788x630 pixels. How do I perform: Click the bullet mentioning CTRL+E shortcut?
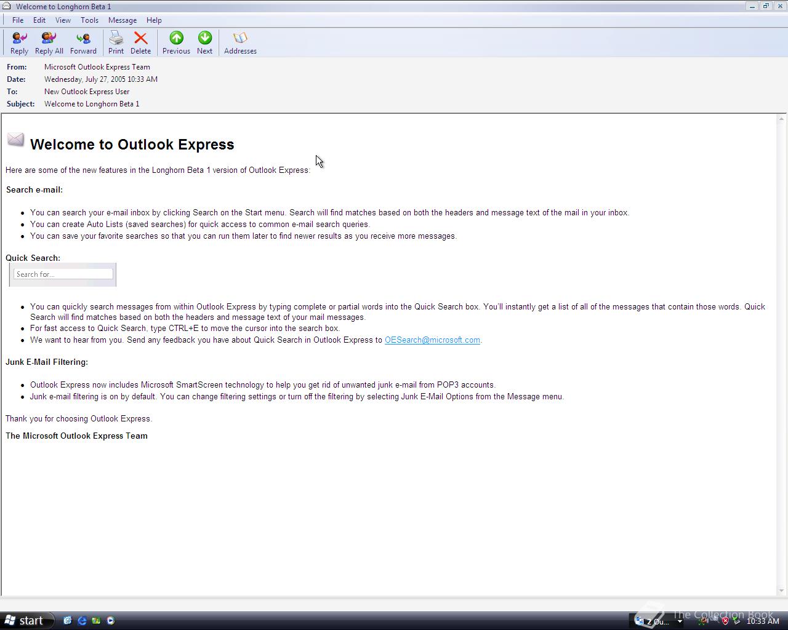185,328
